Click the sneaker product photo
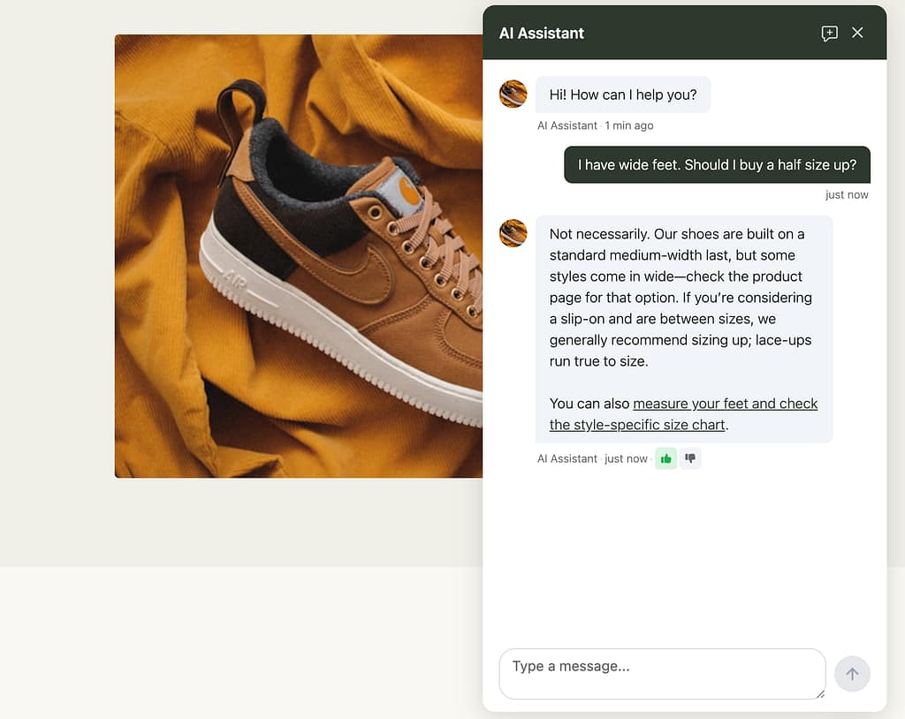905x719 pixels. [299, 255]
